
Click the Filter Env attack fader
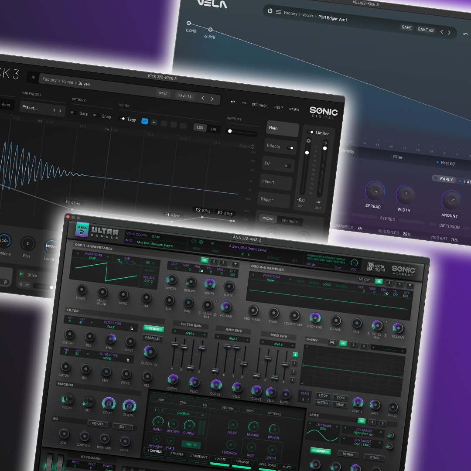pyautogui.click(x=175, y=345)
